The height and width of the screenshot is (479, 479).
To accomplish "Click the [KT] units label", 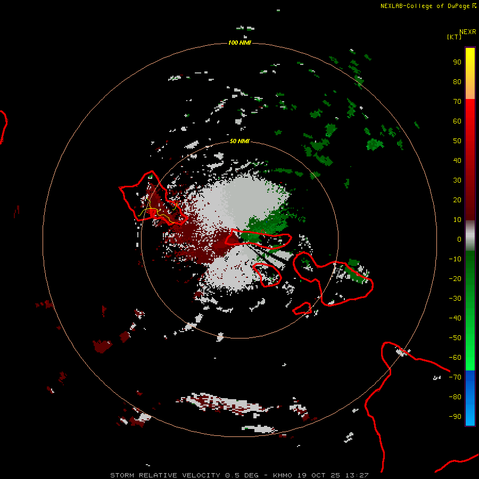I will coord(455,37).
